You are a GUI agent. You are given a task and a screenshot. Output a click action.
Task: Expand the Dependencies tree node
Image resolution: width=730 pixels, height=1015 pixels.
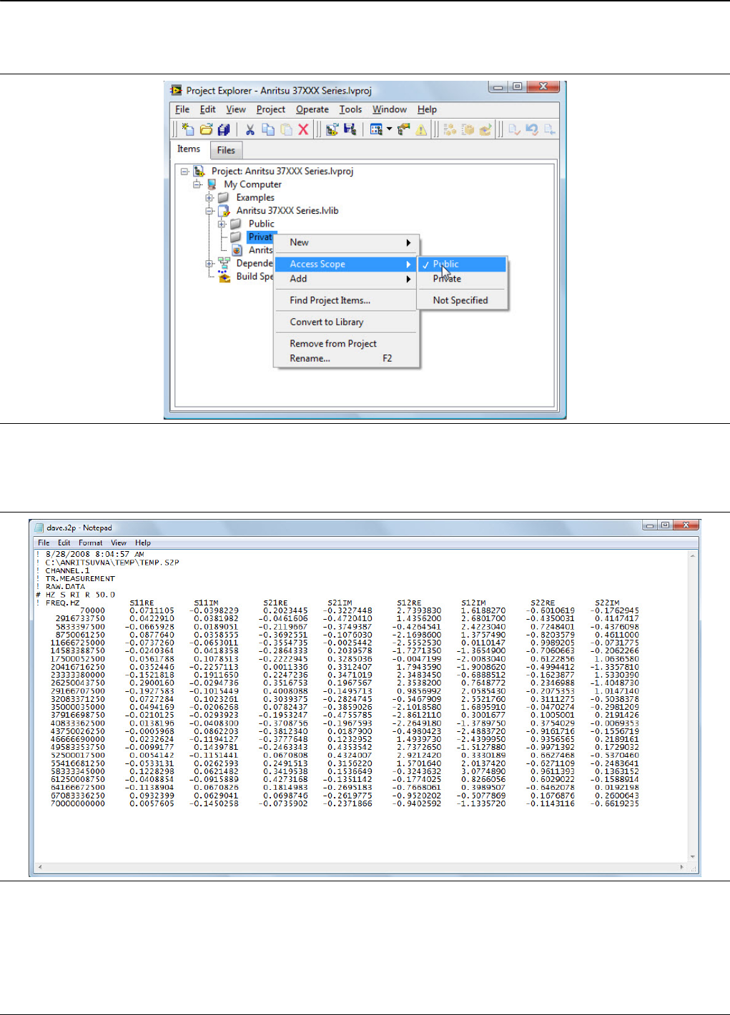tap(209, 264)
